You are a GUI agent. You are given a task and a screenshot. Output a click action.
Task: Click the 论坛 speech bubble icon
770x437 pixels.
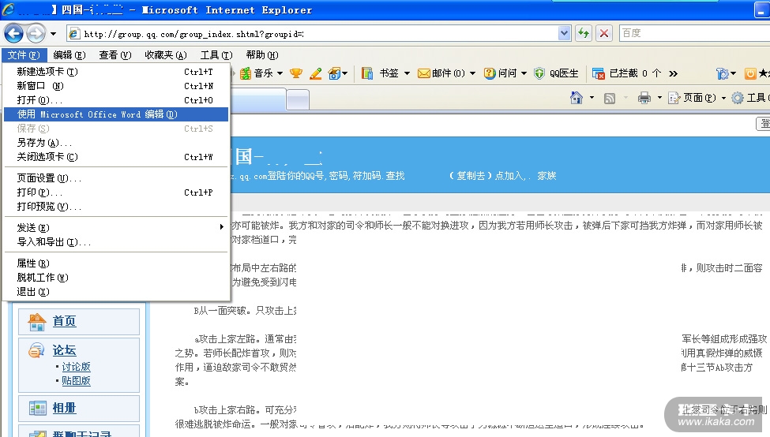pos(36,350)
